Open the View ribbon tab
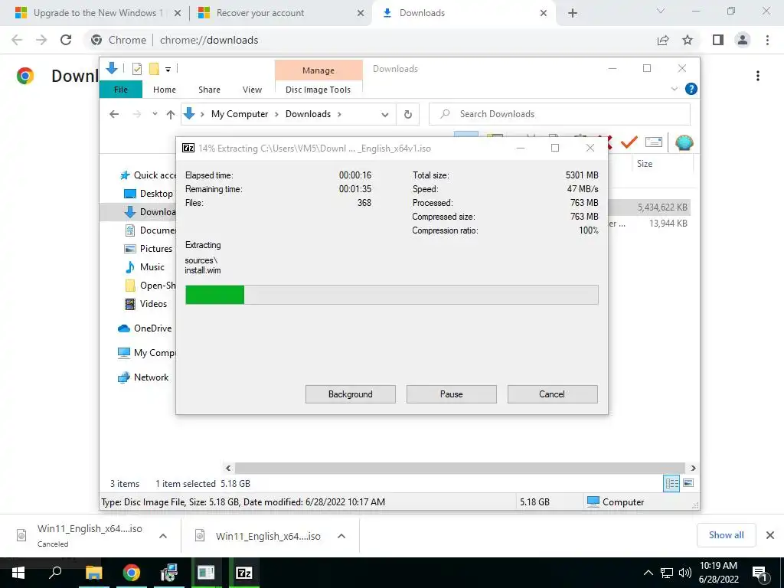 [252, 90]
